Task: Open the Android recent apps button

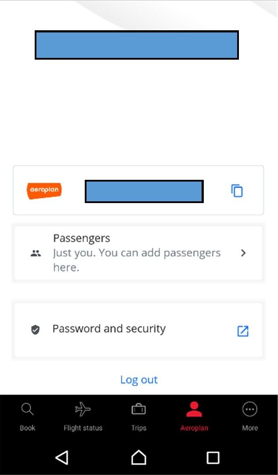Action: pyautogui.click(x=213, y=457)
